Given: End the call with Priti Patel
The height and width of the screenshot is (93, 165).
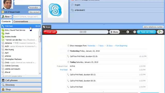Looking at the screenshot, I should (x=50, y=32).
